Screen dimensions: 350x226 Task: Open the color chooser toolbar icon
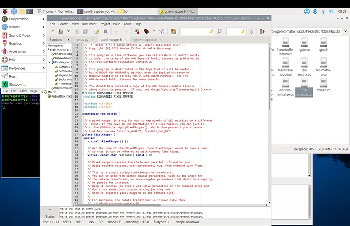pyautogui.click(x=173, y=31)
